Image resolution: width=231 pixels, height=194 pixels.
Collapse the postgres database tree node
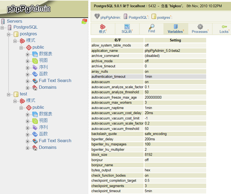pos(9,34)
